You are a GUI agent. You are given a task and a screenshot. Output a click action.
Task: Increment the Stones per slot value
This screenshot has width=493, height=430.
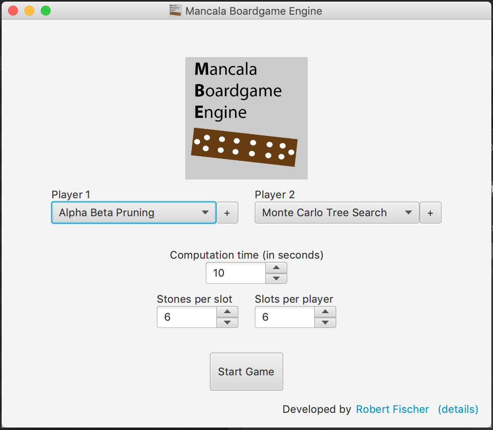coord(227,312)
